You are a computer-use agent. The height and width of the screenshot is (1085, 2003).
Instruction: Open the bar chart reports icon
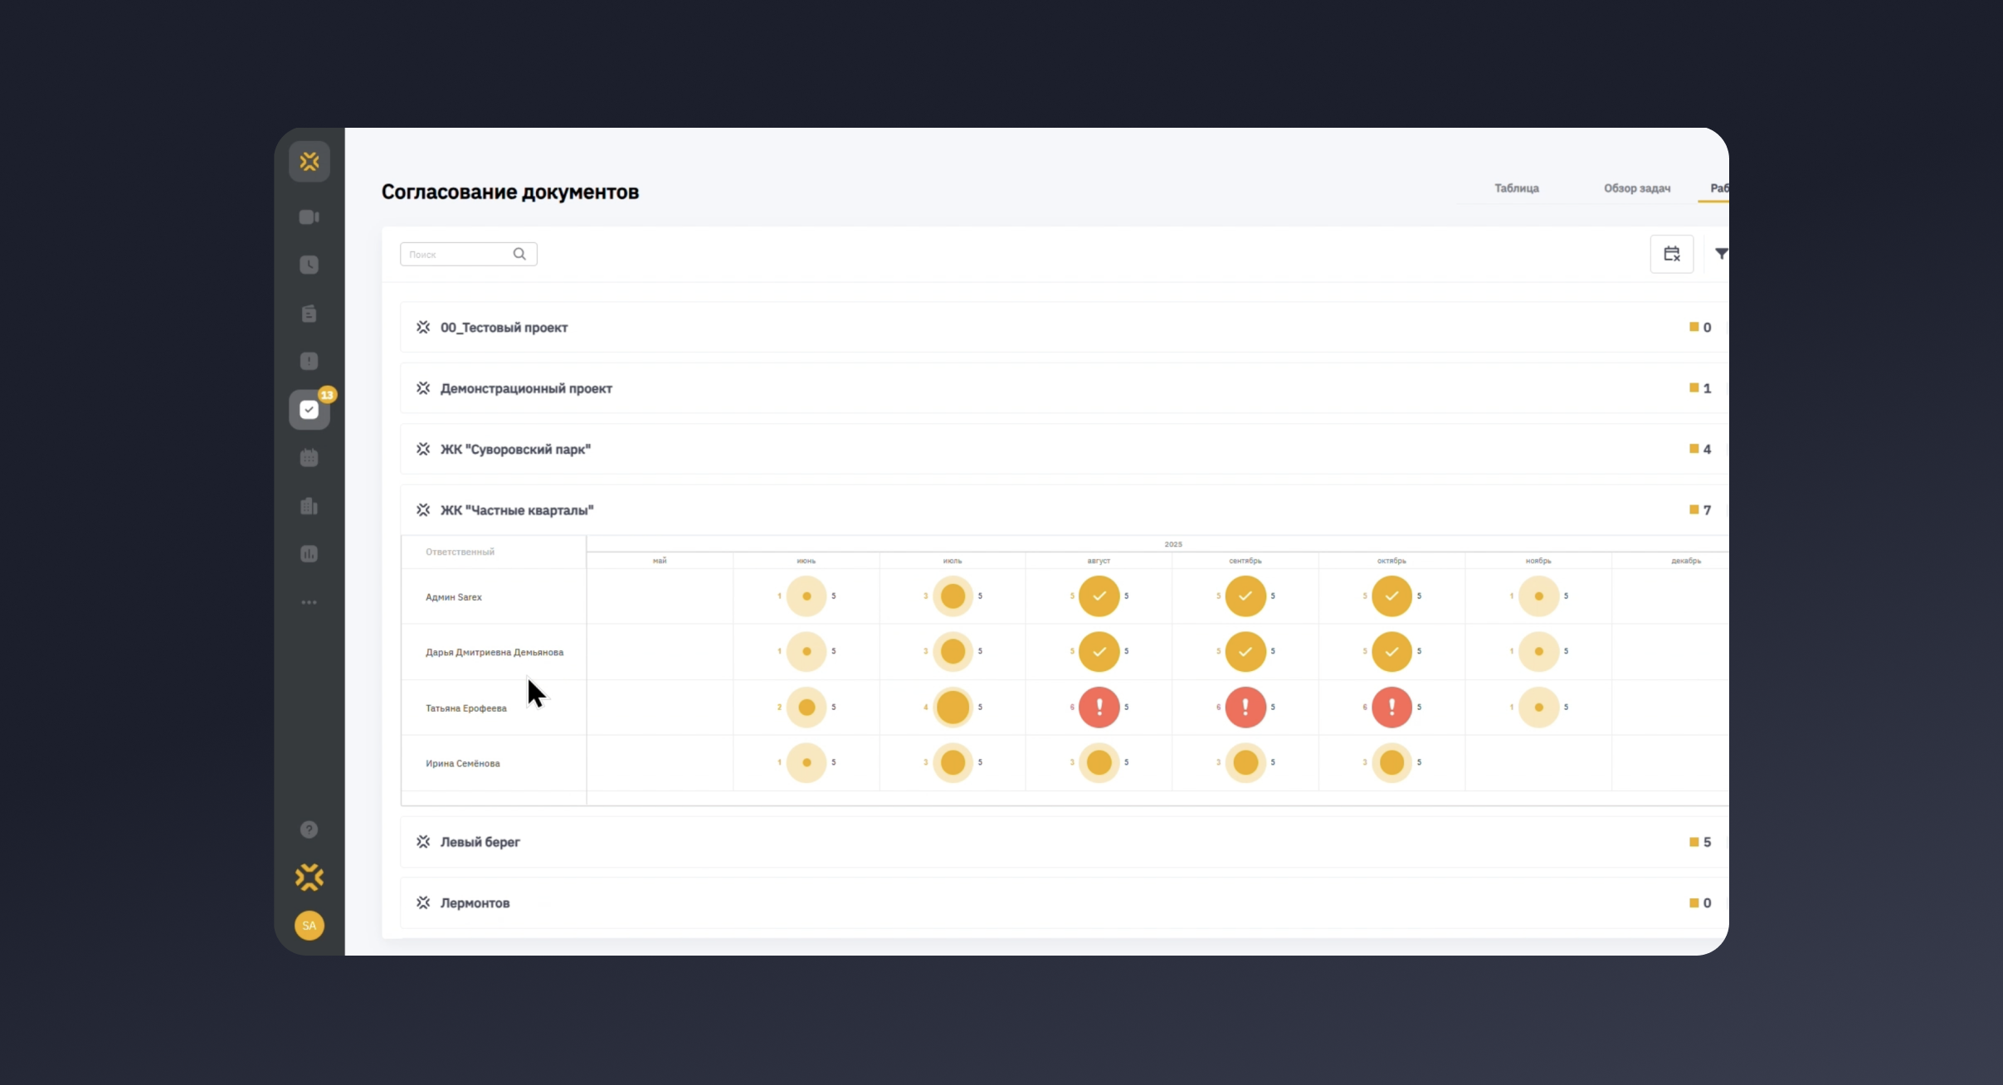click(x=309, y=554)
